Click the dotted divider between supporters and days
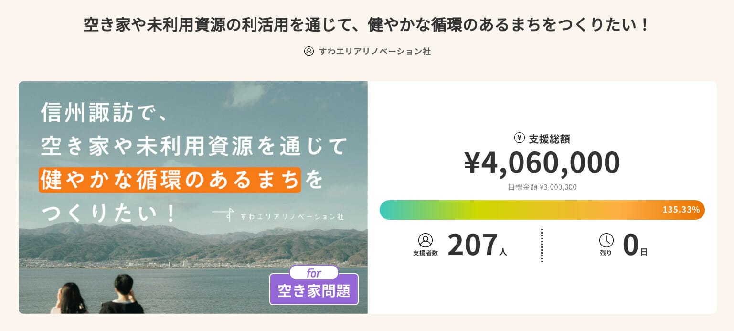The width and height of the screenshot is (734, 331). 542,246
